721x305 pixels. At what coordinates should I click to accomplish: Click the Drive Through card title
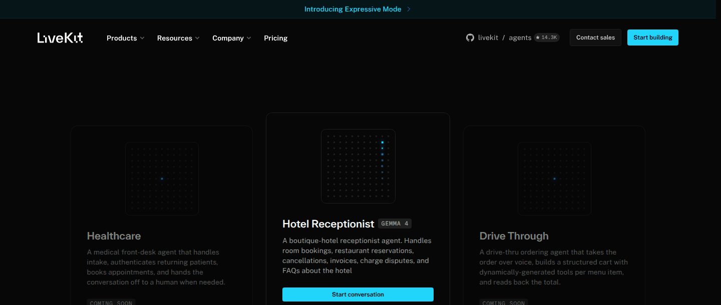click(x=514, y=236)
